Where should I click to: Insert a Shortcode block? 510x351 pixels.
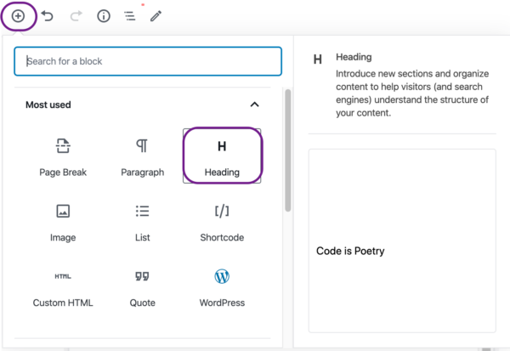point(222,222)
